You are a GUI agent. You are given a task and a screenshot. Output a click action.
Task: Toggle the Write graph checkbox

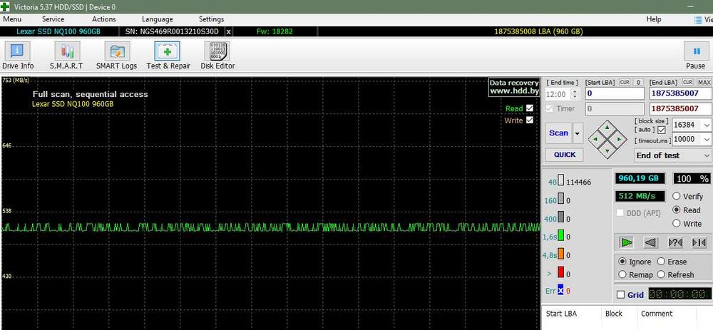tap(529, 120)
